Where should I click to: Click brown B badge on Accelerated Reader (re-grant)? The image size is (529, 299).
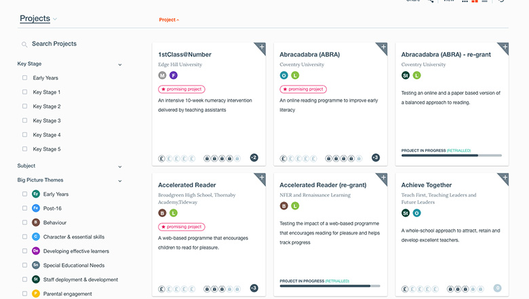pyautogui.click(x=283, y=206)
